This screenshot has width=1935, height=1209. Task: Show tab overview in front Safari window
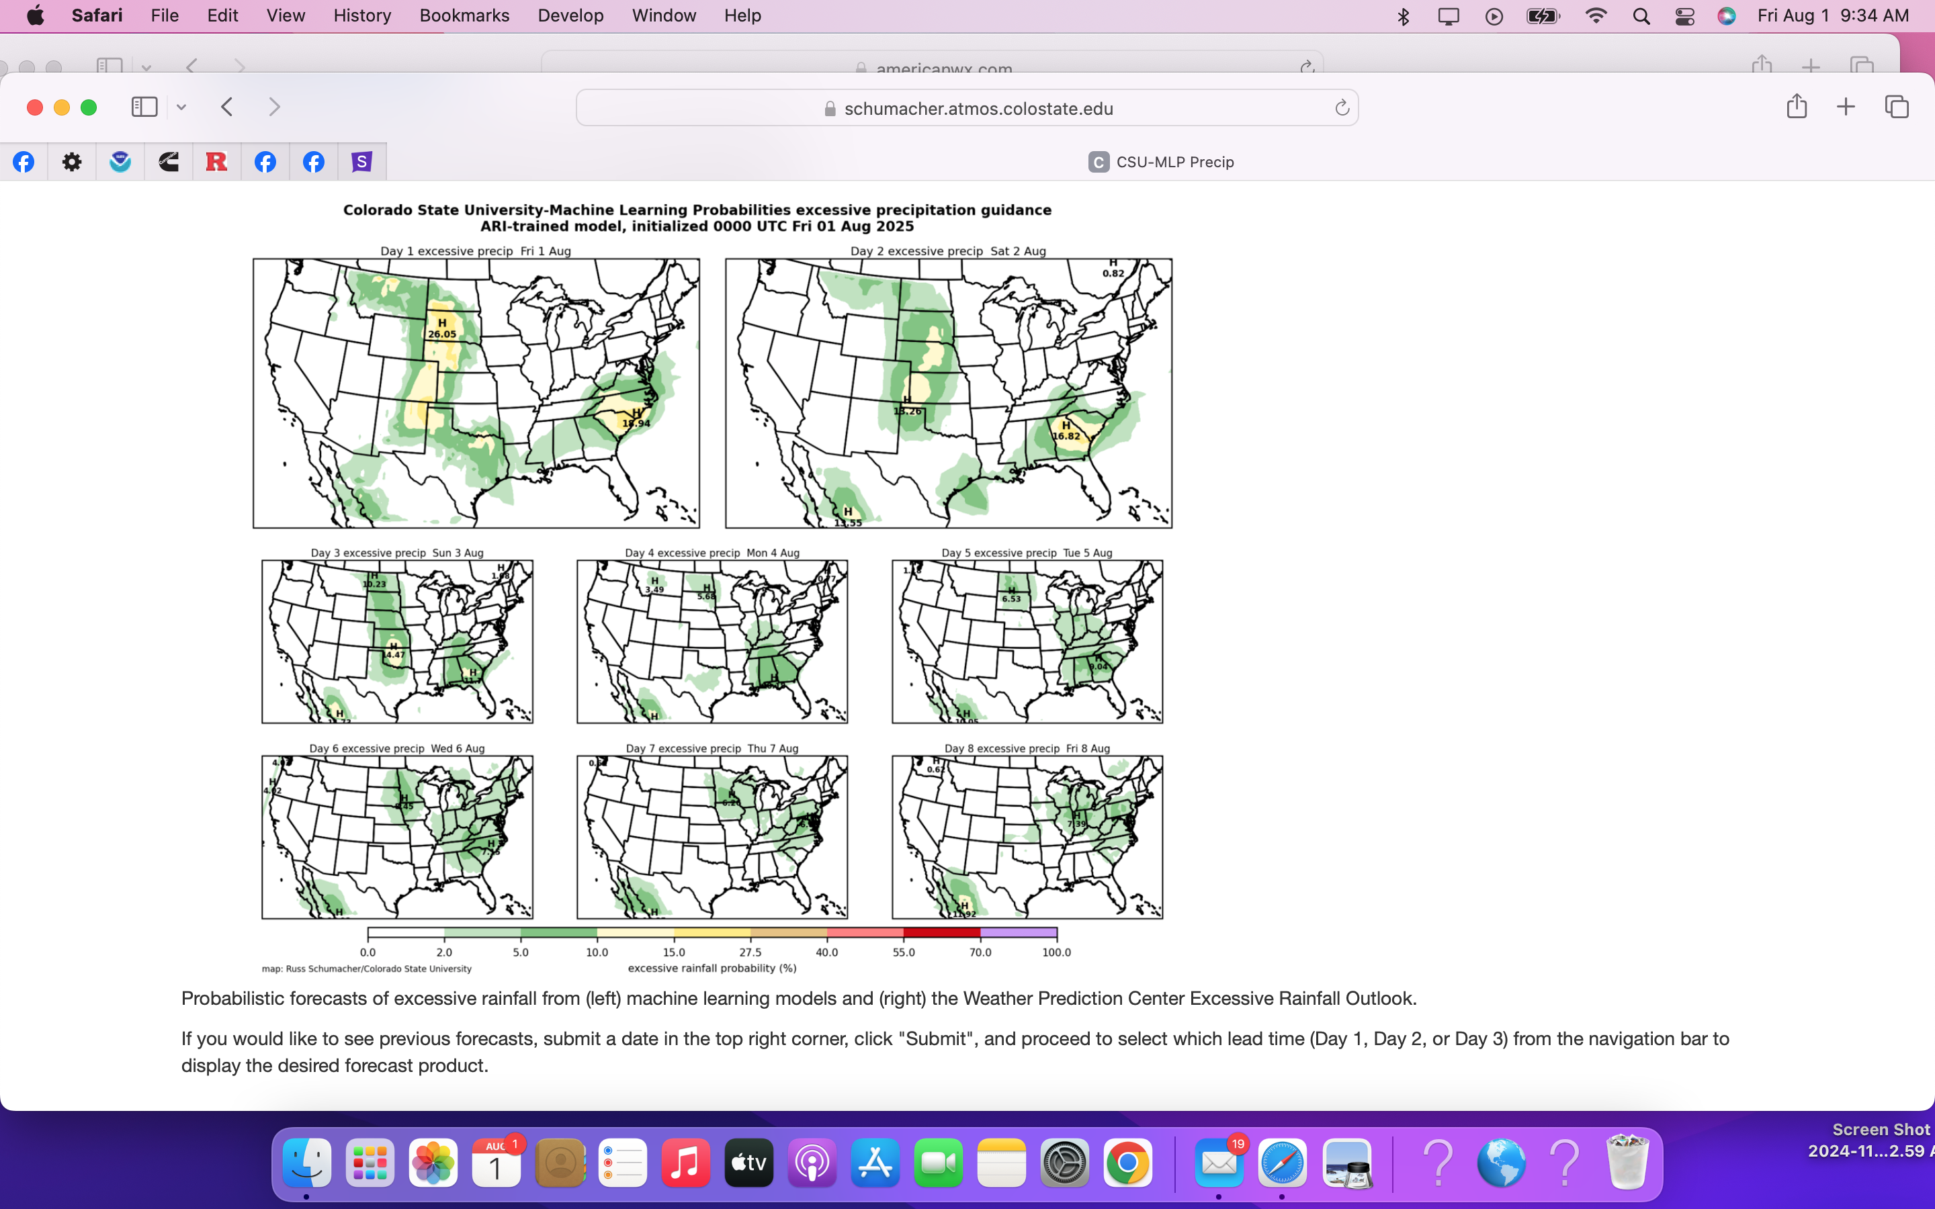[x=1897, y=107]
